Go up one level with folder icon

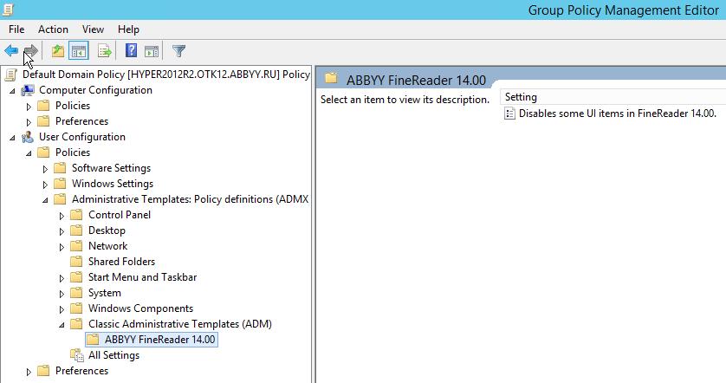[x=58, y=50]
